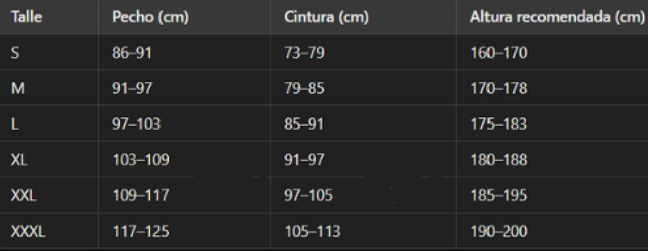Click the height value 160–170

pos(499,53)
